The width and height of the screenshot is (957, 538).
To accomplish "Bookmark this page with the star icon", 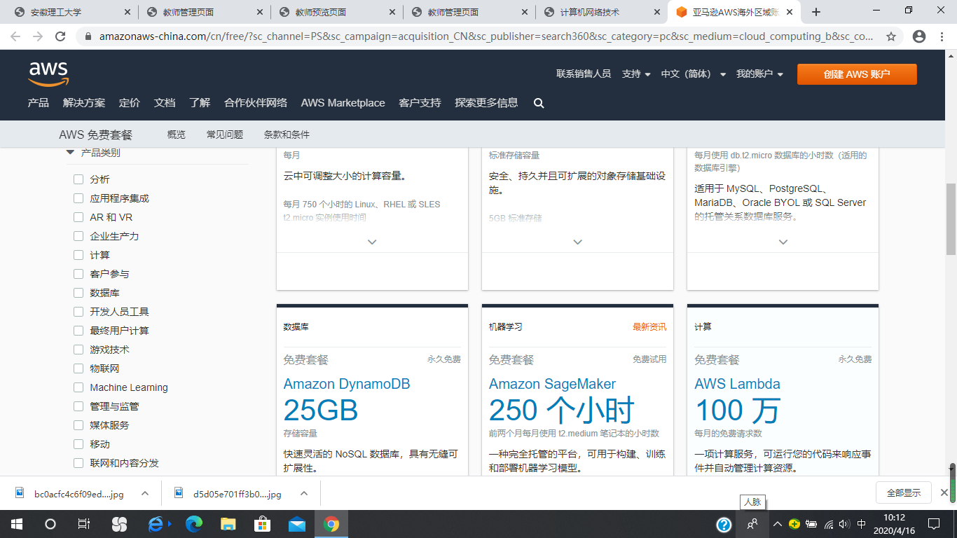I will (x=891, y=36).
